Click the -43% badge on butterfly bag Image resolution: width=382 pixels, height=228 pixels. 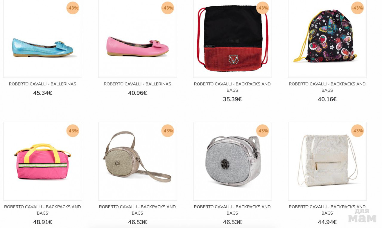click(357, 8)
